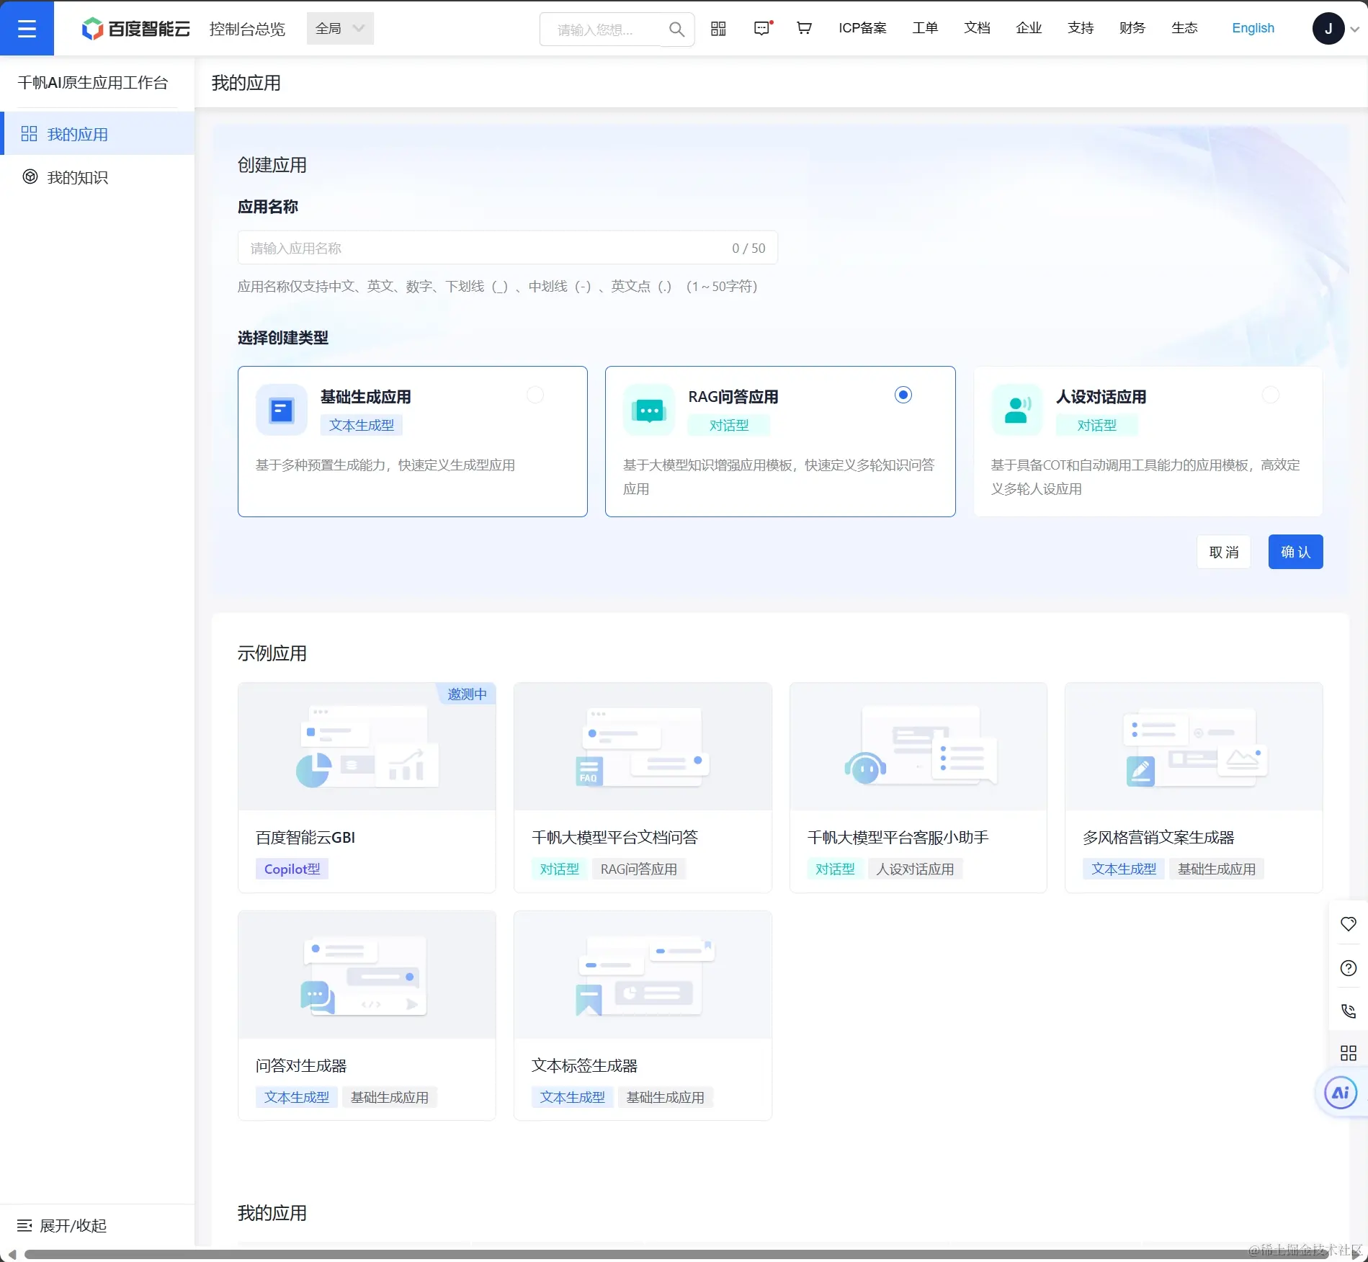
Task: Open the 文档 menu
Action: pyautogui.click(x=977, y=28)
